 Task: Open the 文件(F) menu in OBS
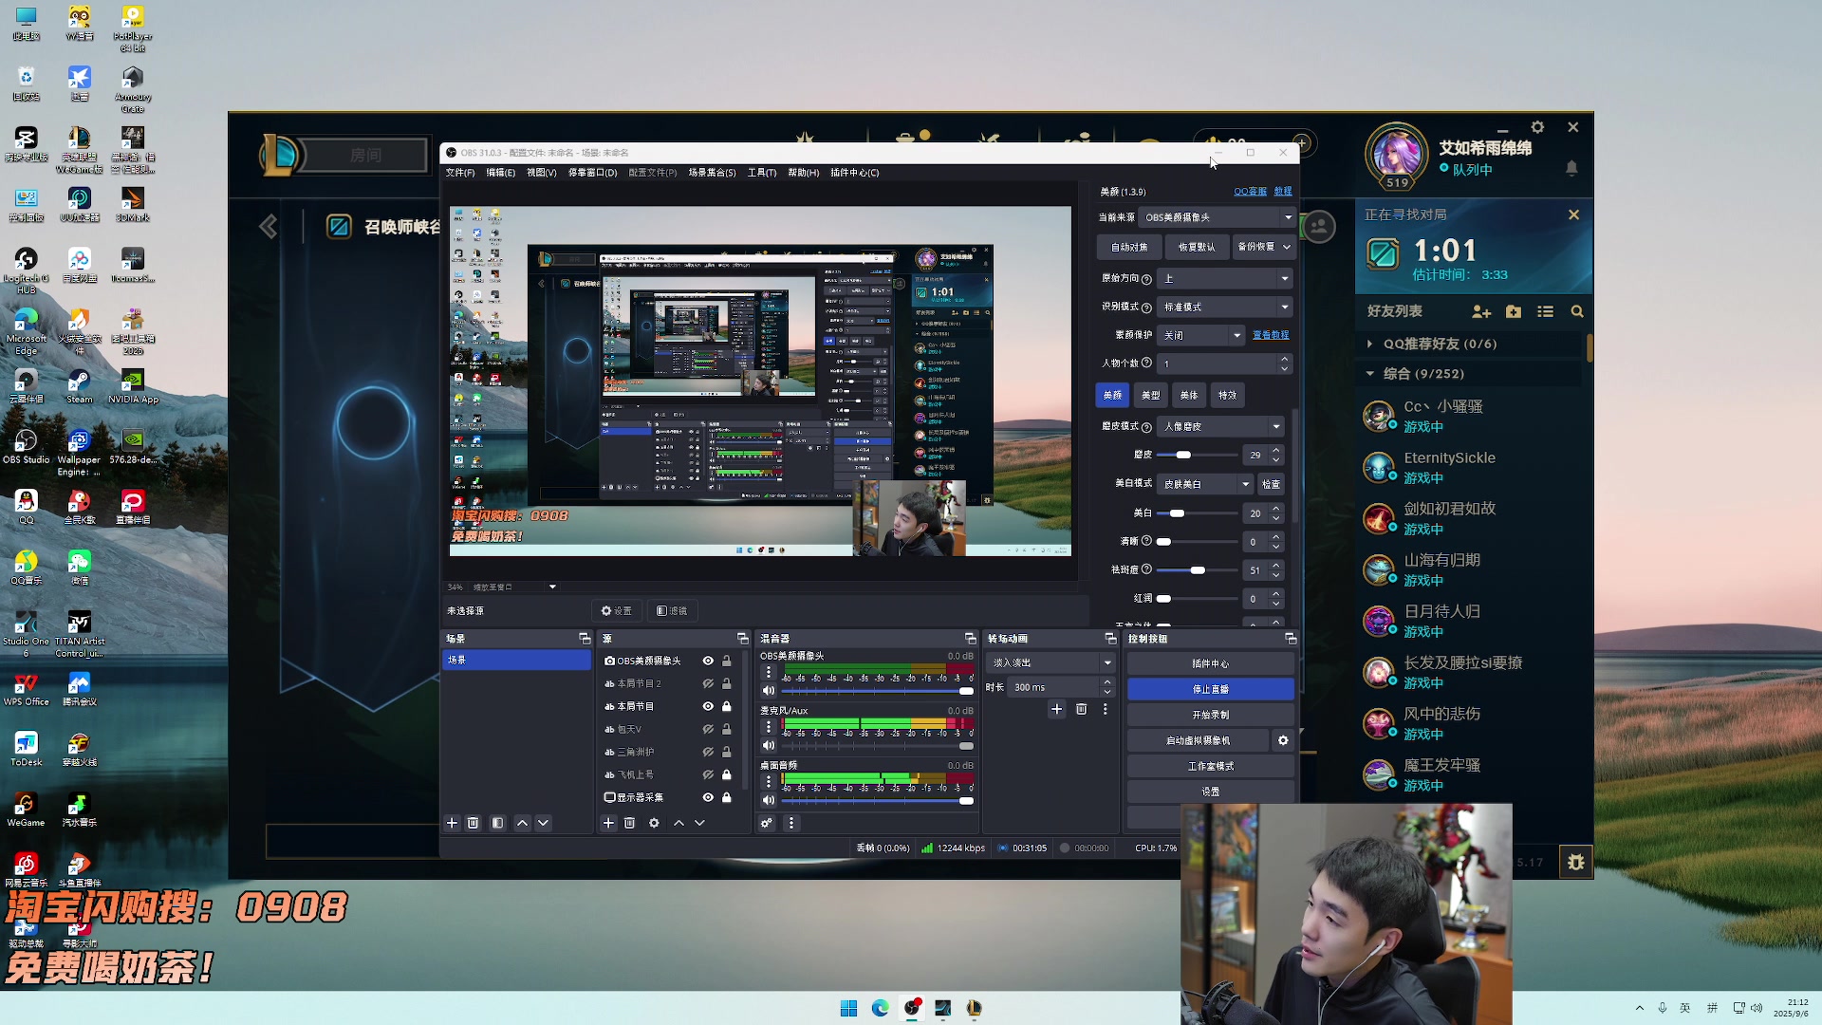coord(459,173)
